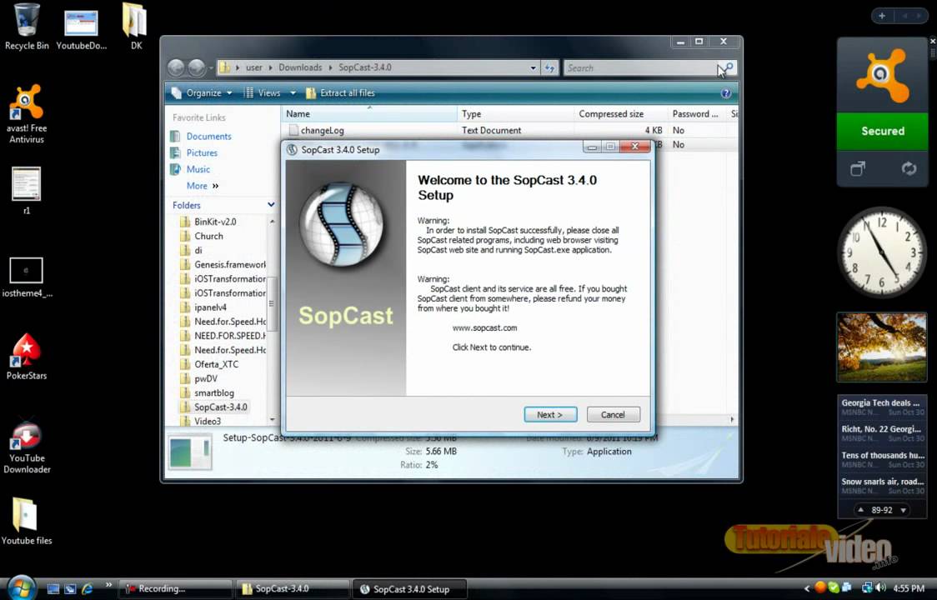Open the r1 file on desktop
Image resolution: width=937 pixels, height=600 pixels.
tap(27, 190)
